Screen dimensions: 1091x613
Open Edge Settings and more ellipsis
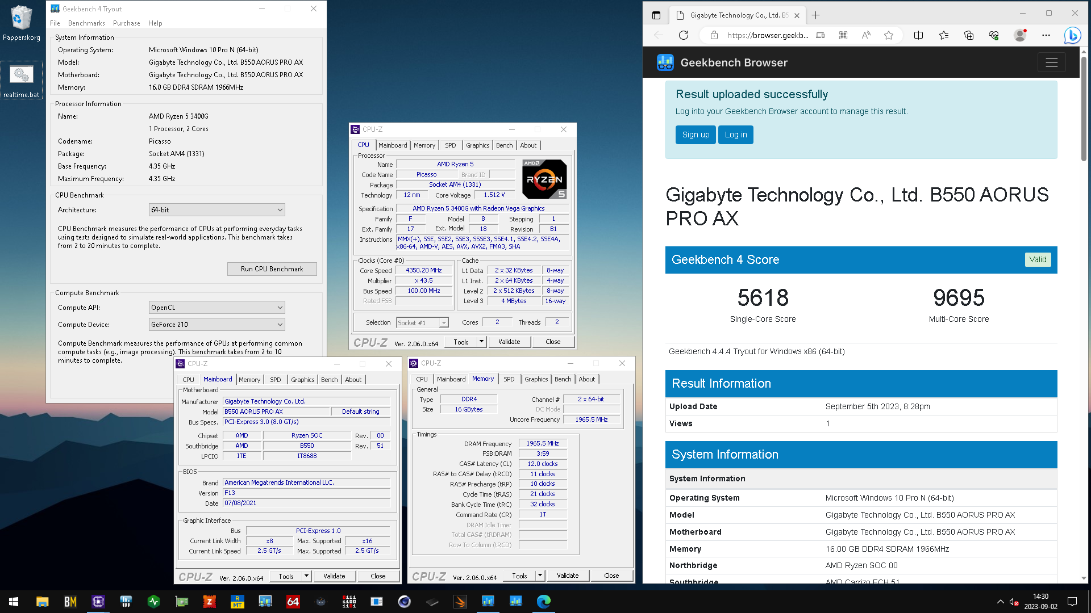pos(1046,35)
